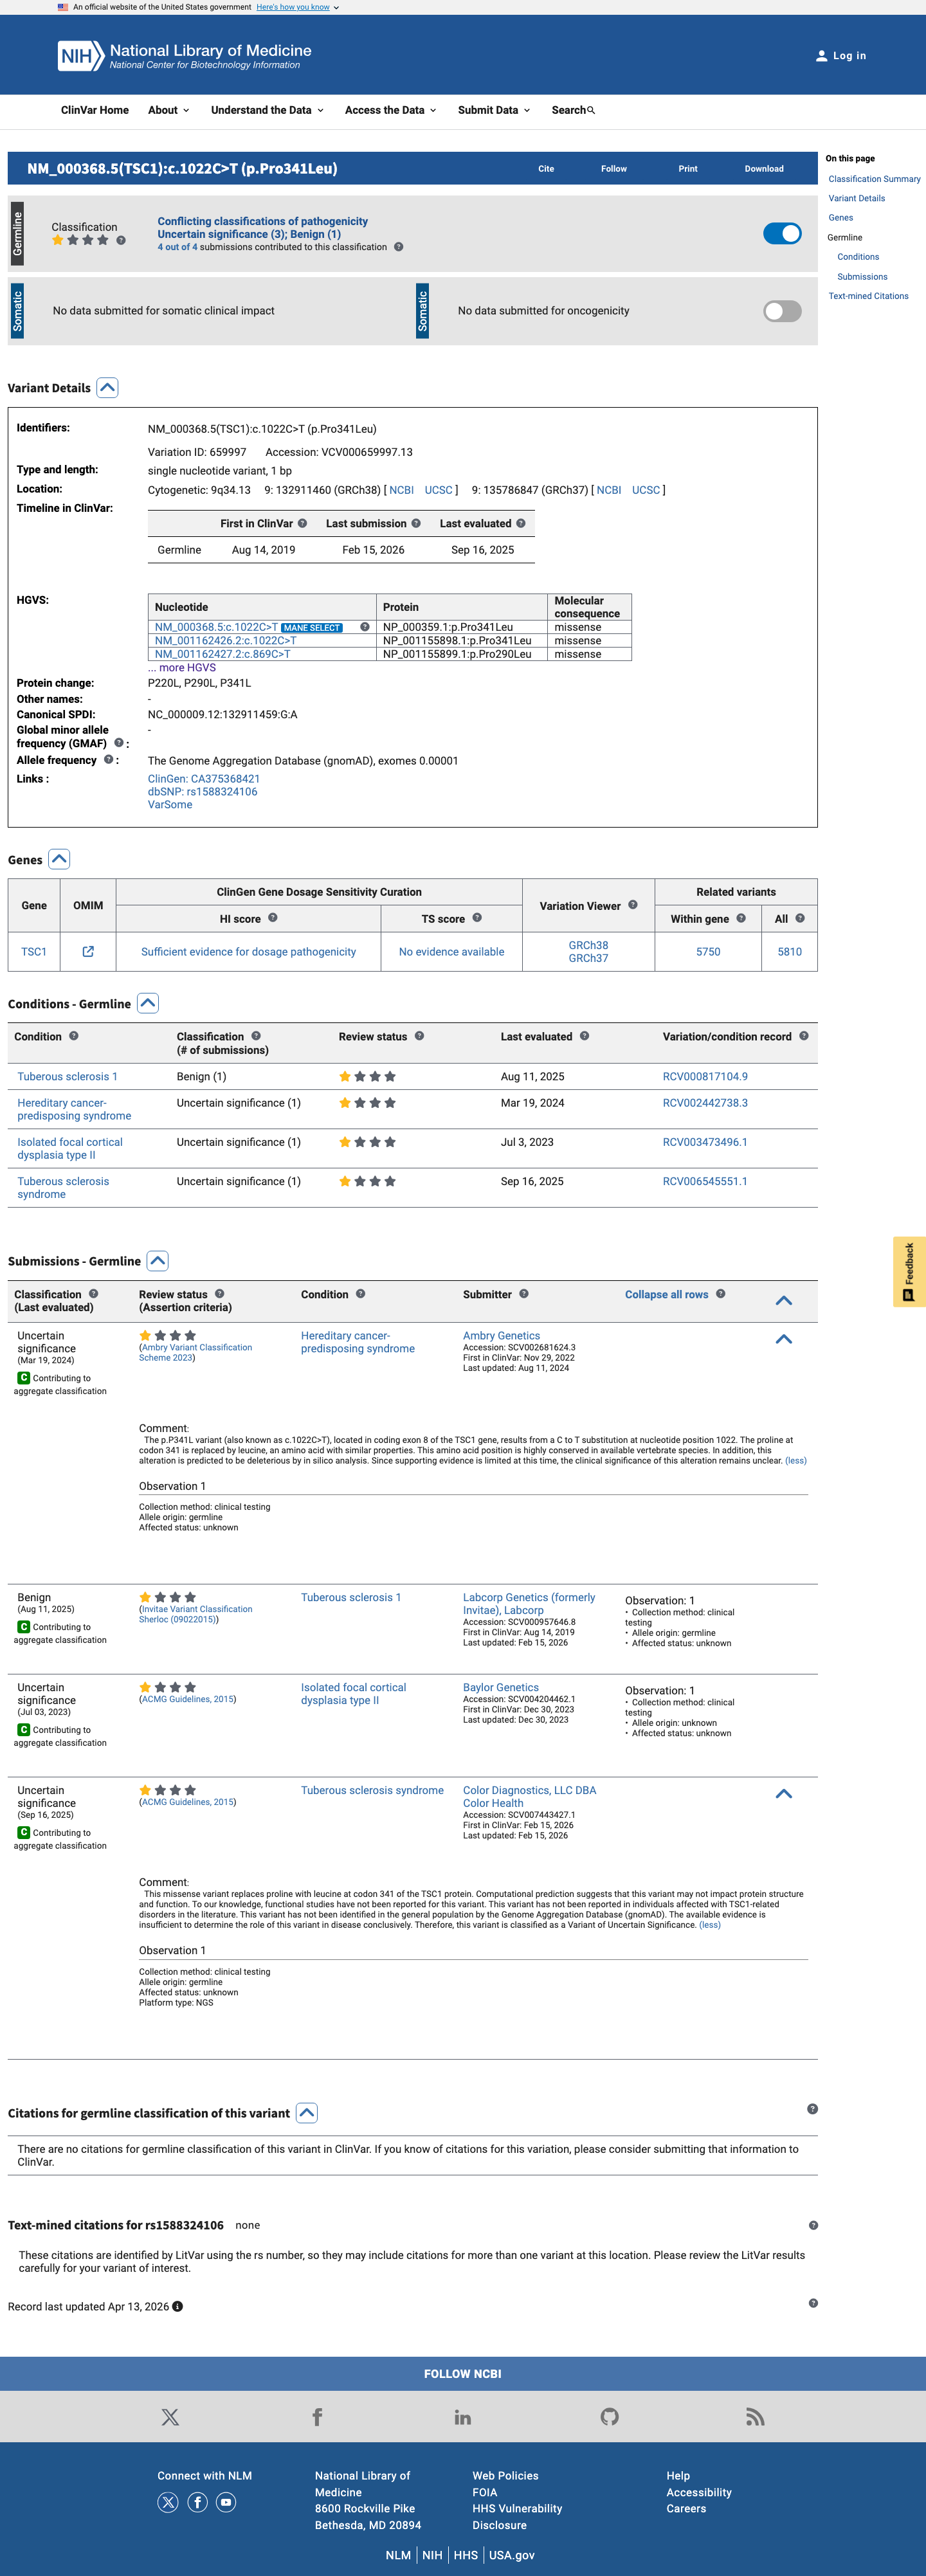
Task: Collapse the Conditions - Germline section
Action: (x=148, y=1004)
